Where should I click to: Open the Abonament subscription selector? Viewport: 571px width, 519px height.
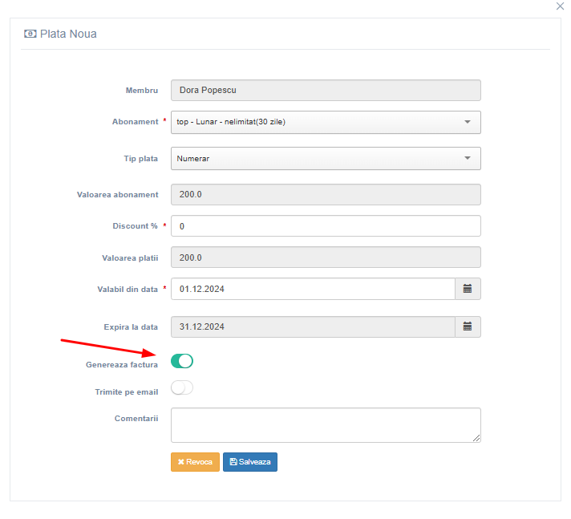click(326, 122)
